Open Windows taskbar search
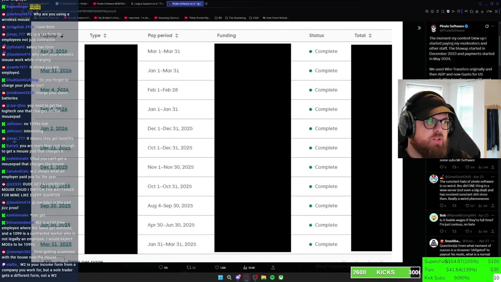This screenshot has height=282, width=501. point(229,278)
